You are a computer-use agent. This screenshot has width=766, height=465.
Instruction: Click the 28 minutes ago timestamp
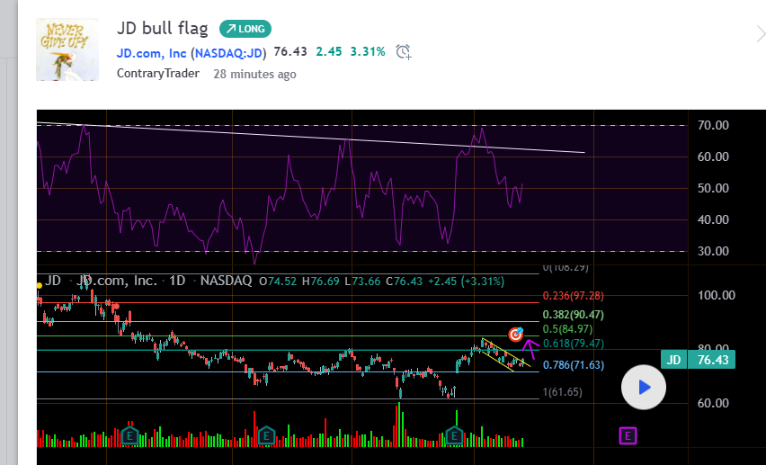(x=254, y=74)
